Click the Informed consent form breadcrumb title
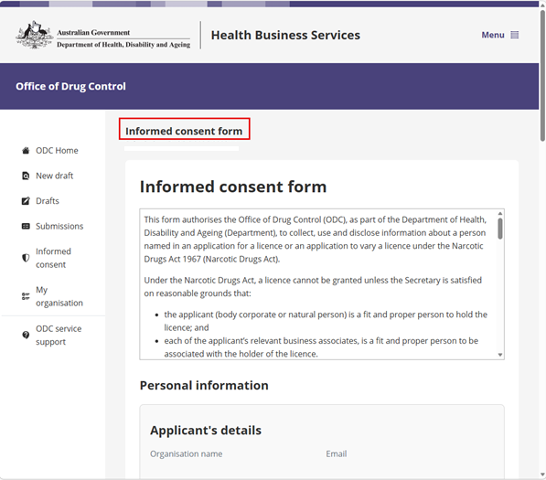This screenshot has width=546, height=480. [x=184, y=132]
